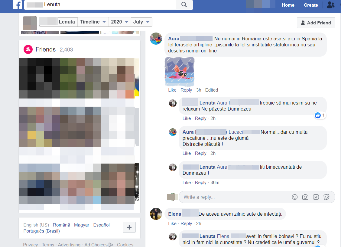This screenshot has height=247, width=341.
Task: Reply to Aura's 'Normal...dar cu multa' comment
Action: click(x=200, y=153)
